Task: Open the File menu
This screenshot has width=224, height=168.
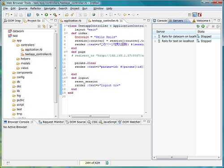Action: tap(5, 9)
